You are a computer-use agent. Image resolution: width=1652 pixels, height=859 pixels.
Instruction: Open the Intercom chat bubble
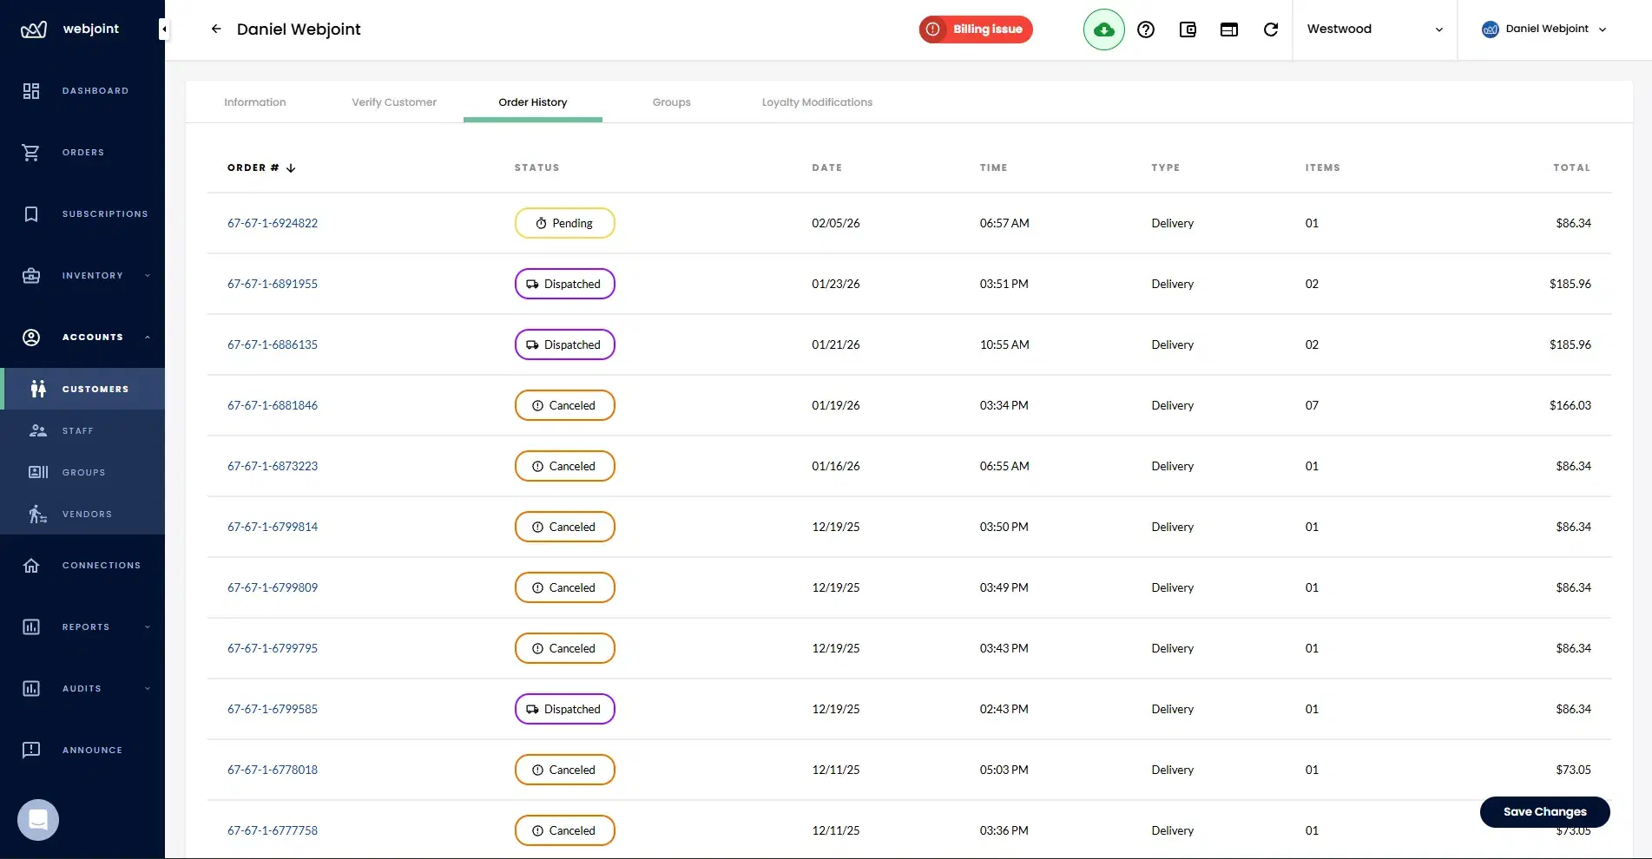point(37,819)
